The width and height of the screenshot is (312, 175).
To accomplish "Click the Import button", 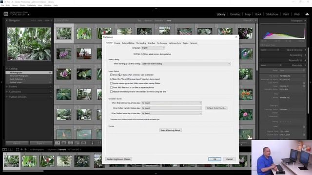I will (x=17, y=143).
